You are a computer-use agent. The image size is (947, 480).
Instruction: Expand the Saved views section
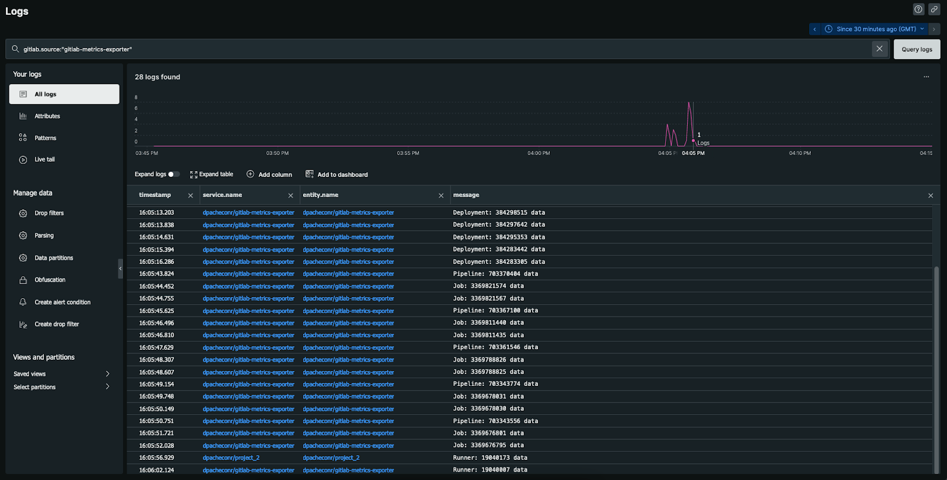coord(107,374)
